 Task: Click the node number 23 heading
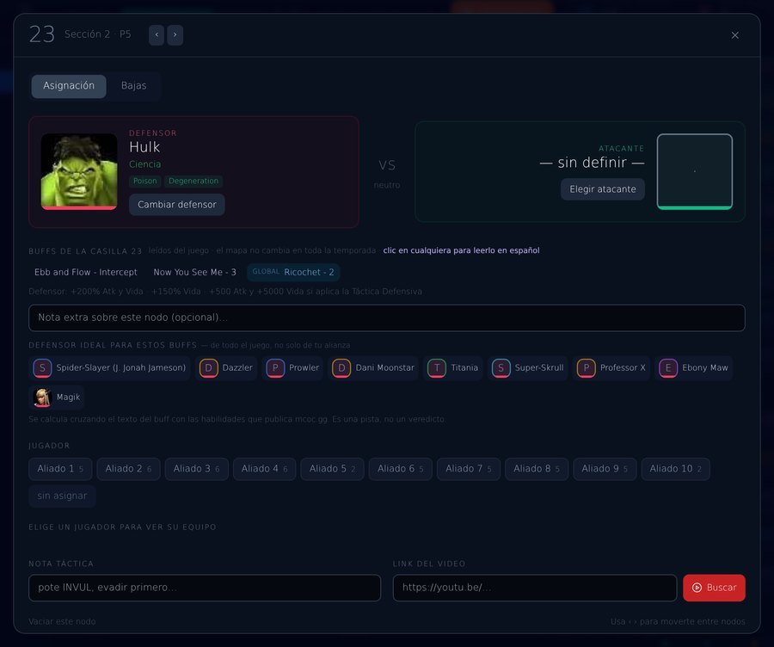(x=42, y=34)
